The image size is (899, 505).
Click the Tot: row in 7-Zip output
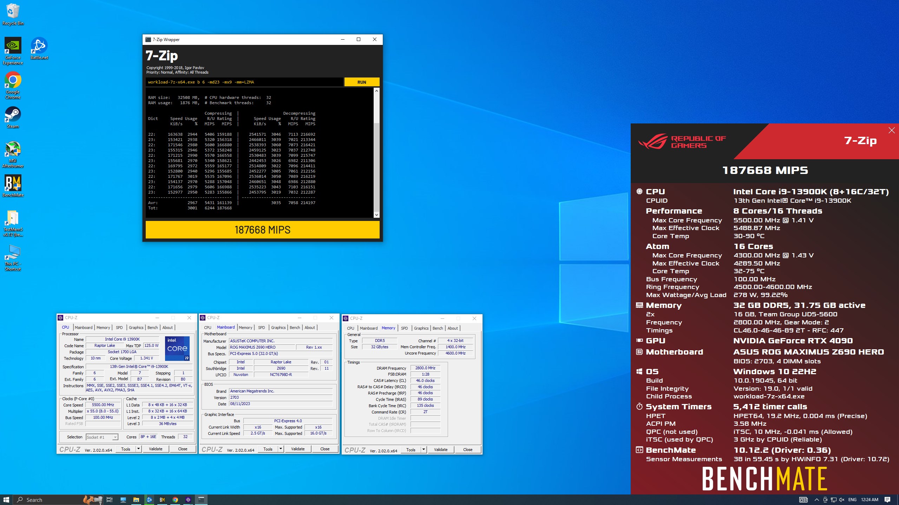point(190,208)
